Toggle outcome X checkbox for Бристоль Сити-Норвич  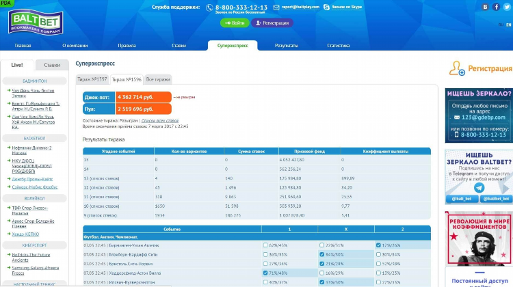pos(322,264)
